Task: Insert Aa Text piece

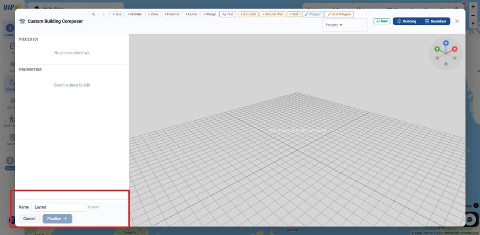Action: (x=228, y=14)
